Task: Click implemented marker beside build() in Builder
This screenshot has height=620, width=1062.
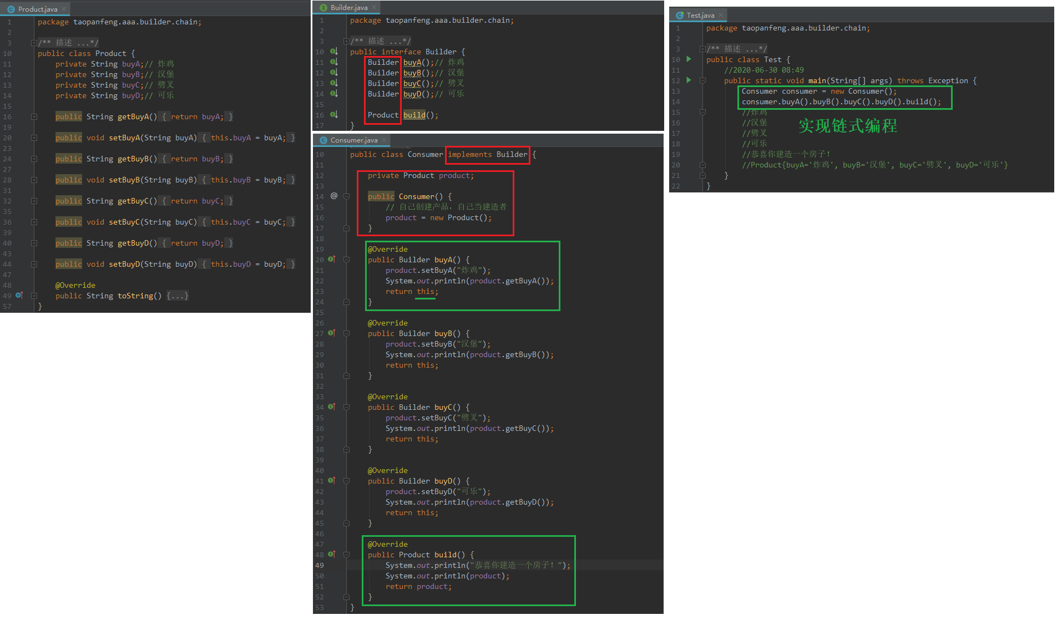Action: click(x=333, y=114)
